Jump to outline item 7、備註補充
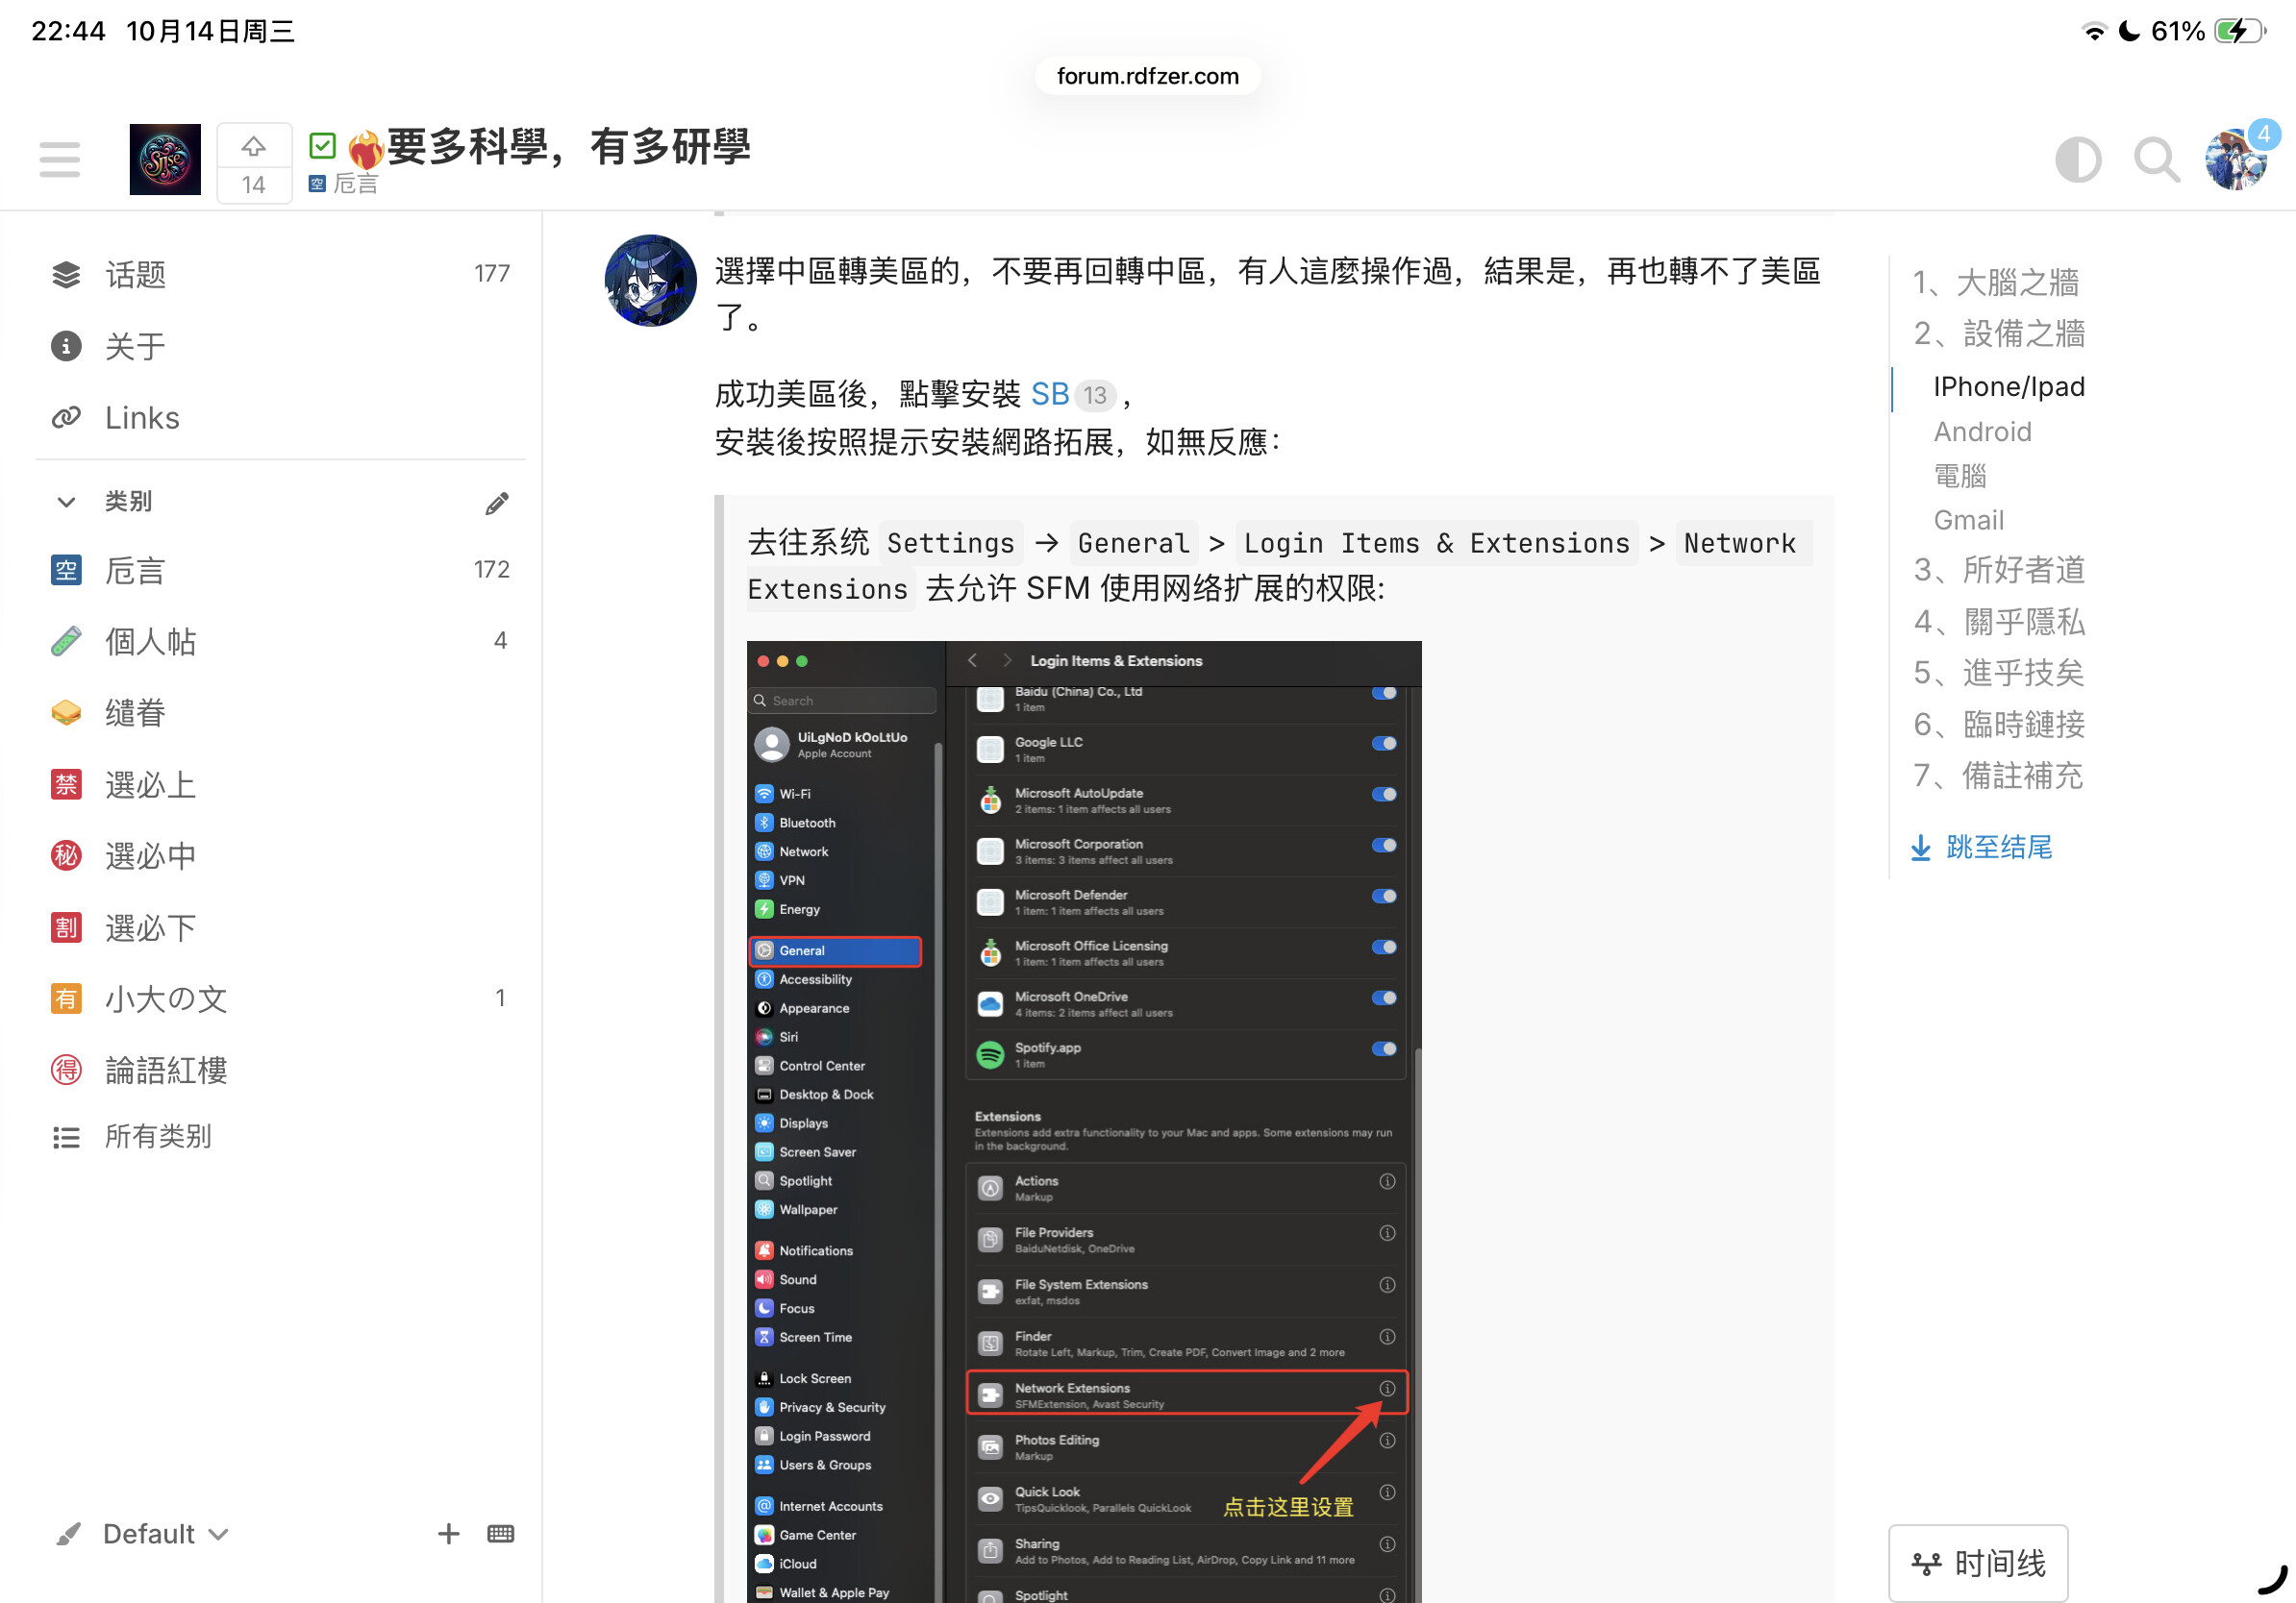Viewport: 2296px width, 1603px height. (1997, 776)
